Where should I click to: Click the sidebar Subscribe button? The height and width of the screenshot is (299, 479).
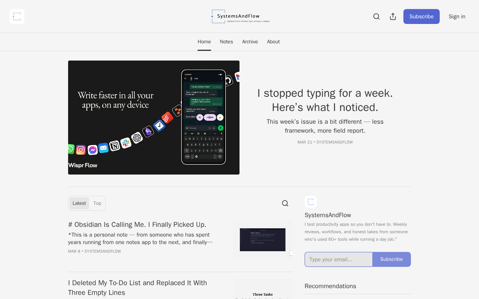pyautogui.click(x=391, y=259)
